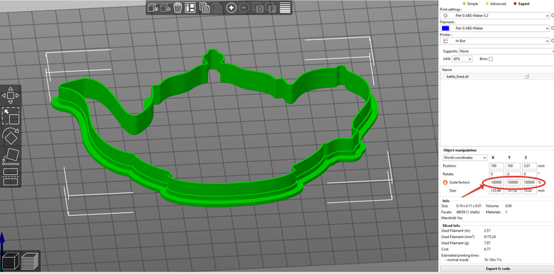Expand the Printer H-Bot dropdown
554x274 pixels.
(495, 41)
